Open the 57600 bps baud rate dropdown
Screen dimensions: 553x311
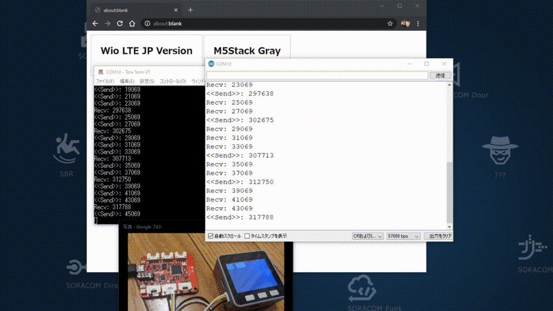tap(403, 236)
